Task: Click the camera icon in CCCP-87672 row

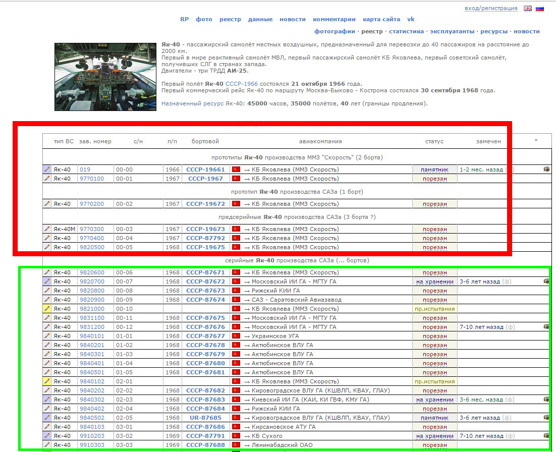Action: (546, 281)
